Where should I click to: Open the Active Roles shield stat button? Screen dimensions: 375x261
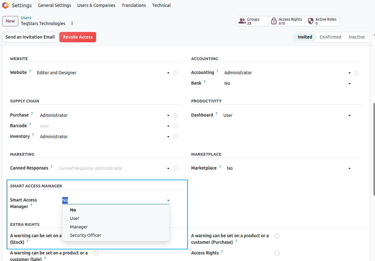(322, 21)
